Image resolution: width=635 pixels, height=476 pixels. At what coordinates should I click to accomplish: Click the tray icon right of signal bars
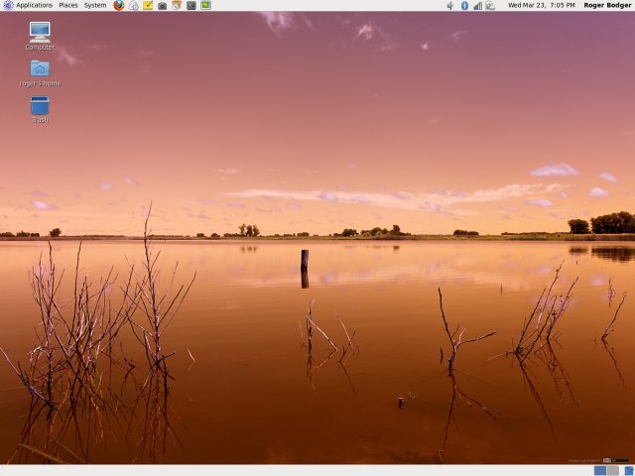(490, 5)
